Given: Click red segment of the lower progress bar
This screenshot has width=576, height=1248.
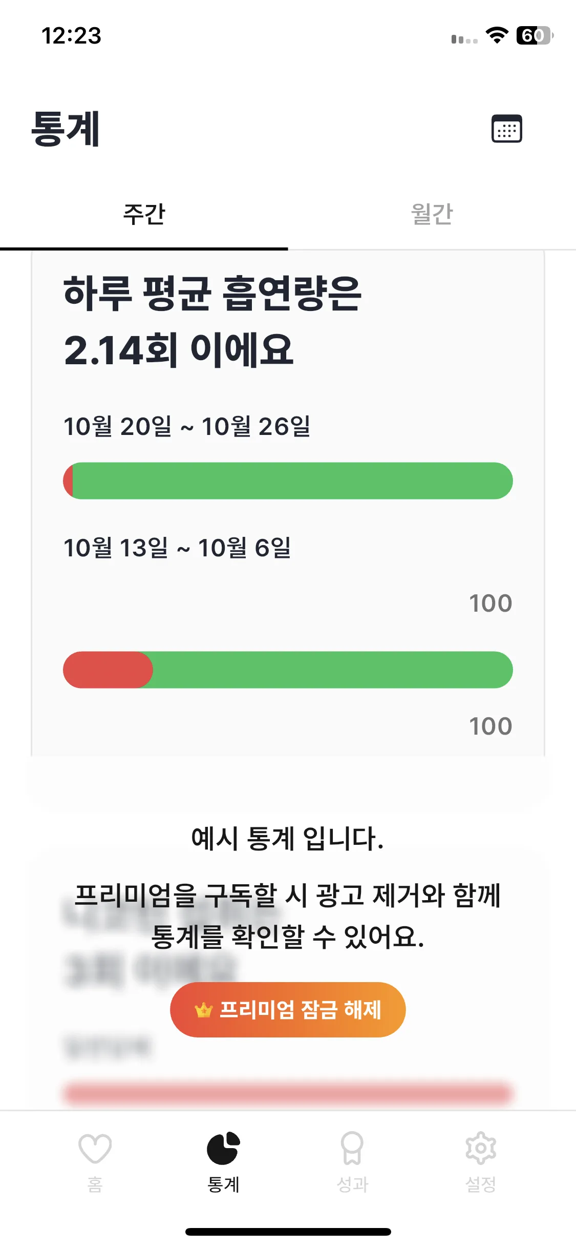Looking at the screenshot, I should click(108, 670).
